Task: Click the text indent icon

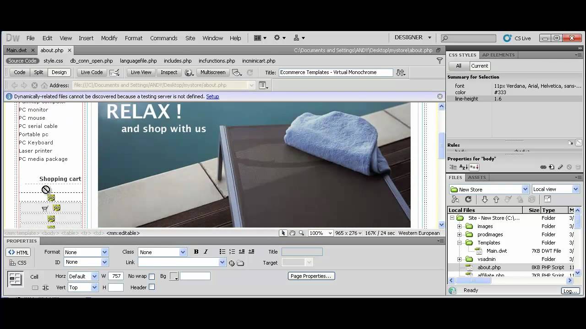Action: point(251,252)
